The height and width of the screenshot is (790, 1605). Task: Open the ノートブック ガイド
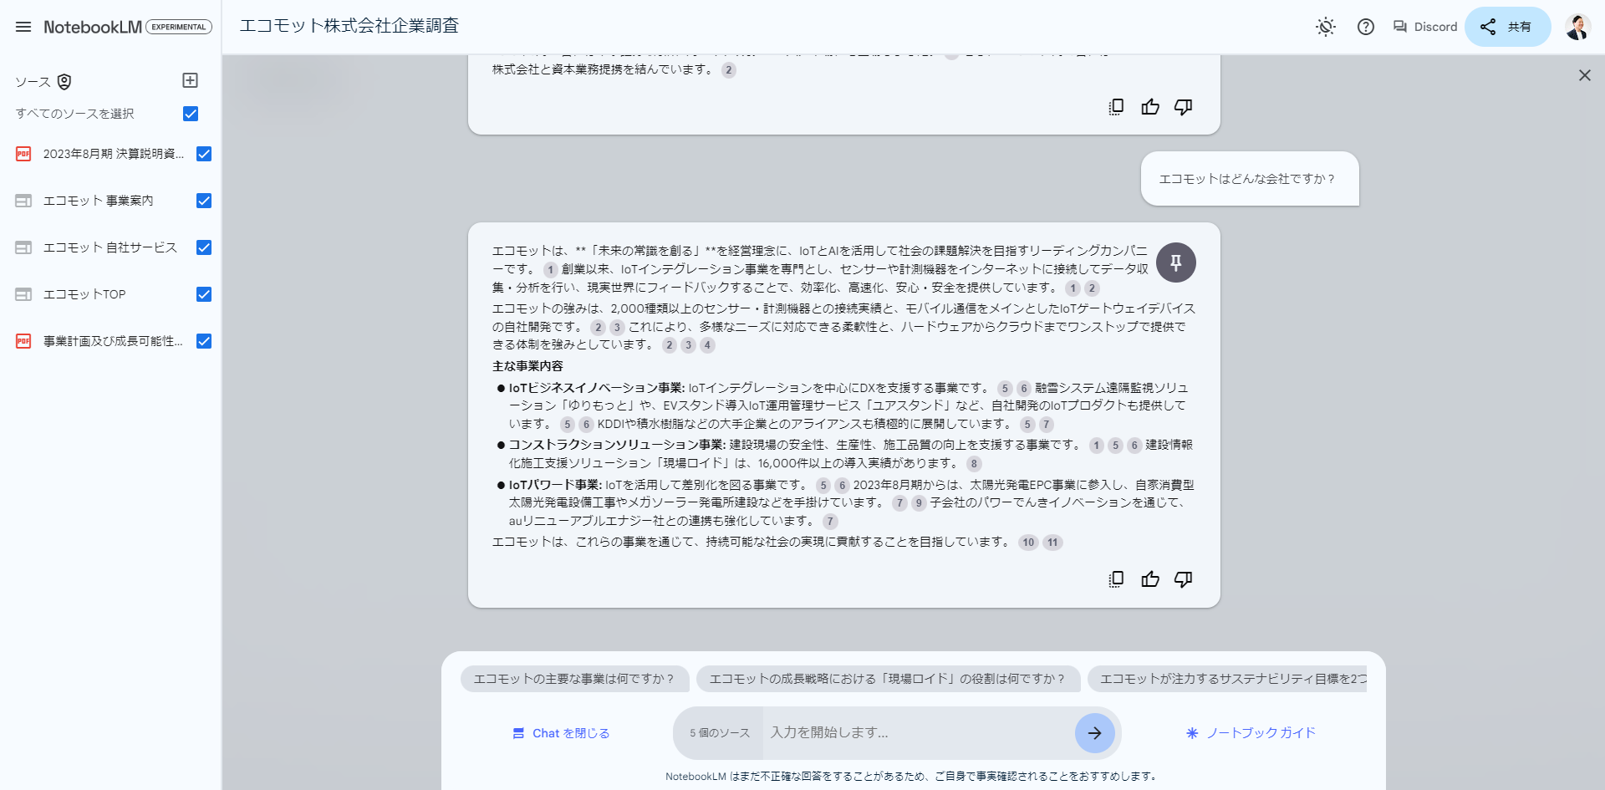[x=1251, y=733]
